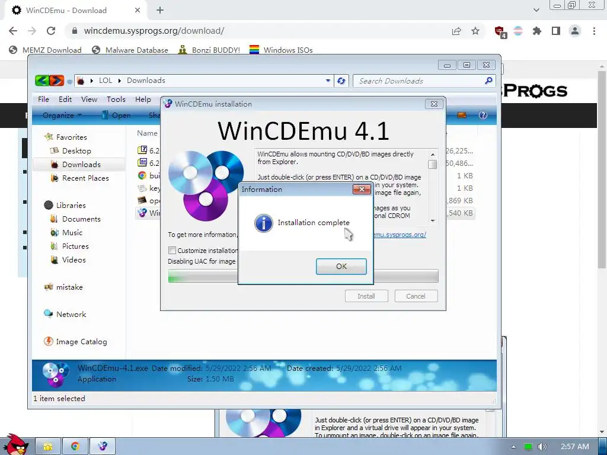Image resolution: width=607 pixels, height=455 pixels.
Task: Open the File menu in Explorer
Action: pyautogui.click(x=43, y=100)
